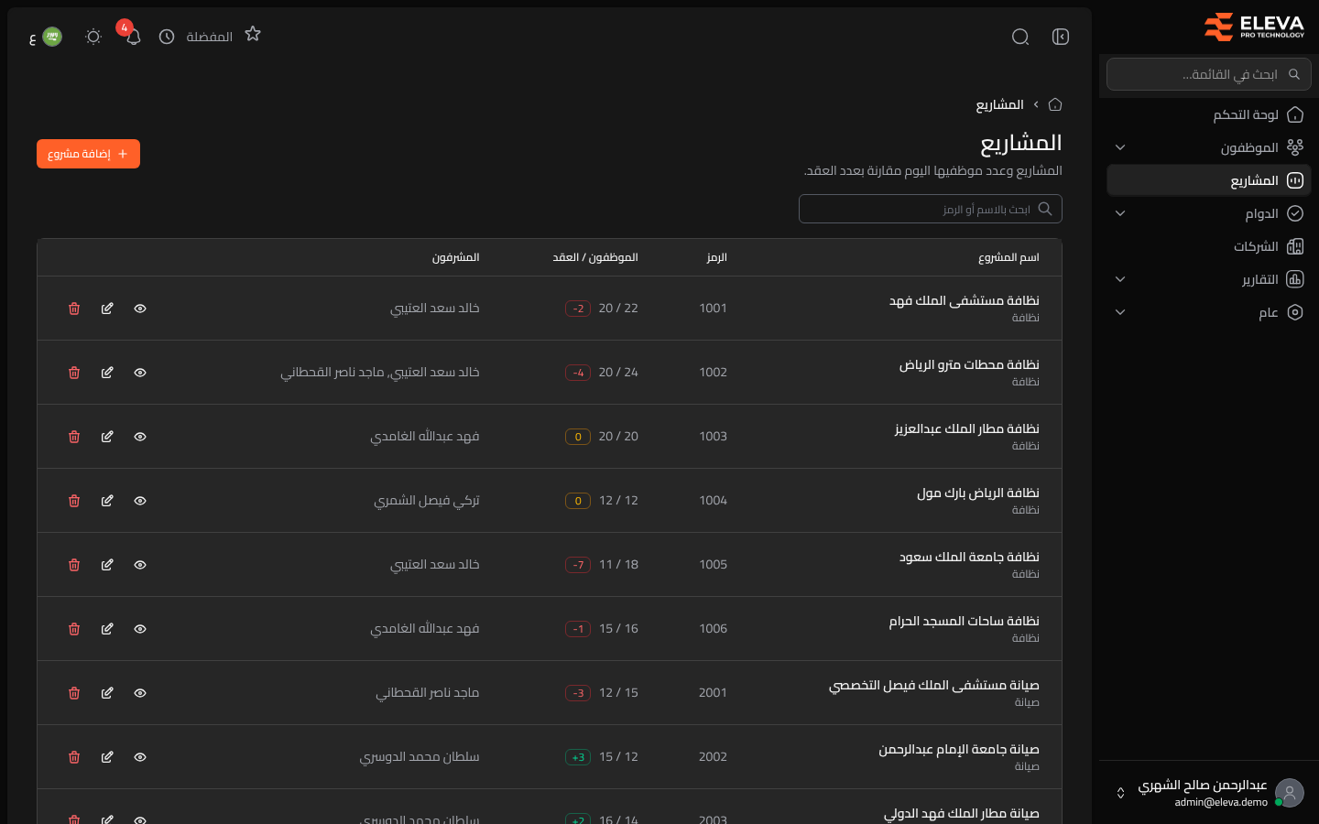Delete project صيانة مستشفى الملك فيصل التخصصي
Viewport: 1319px width, 824px height.
74,693
